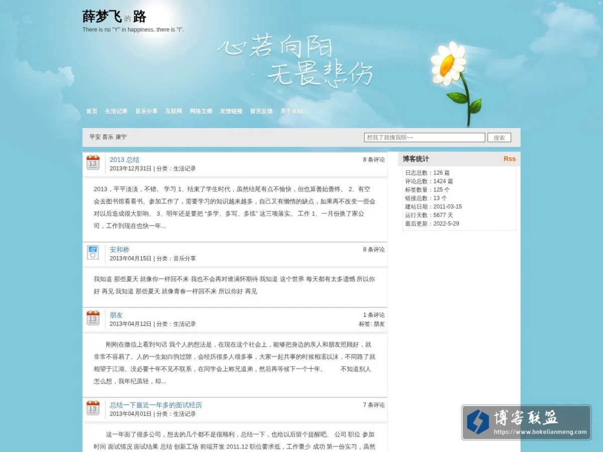Click the There is no "Y" in happiness tagline
Viewport: 603px width, 452px height.
(133, 30)
